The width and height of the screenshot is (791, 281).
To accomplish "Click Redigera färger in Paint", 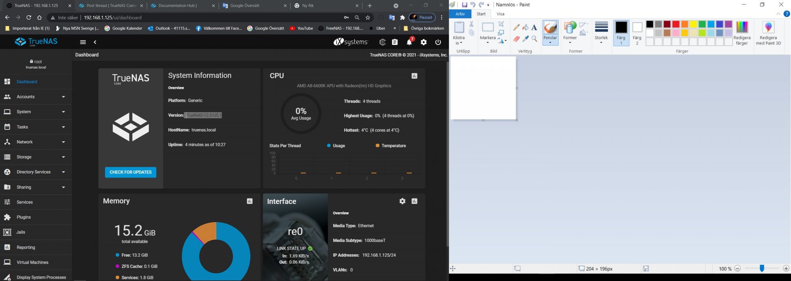I will 742,33.
